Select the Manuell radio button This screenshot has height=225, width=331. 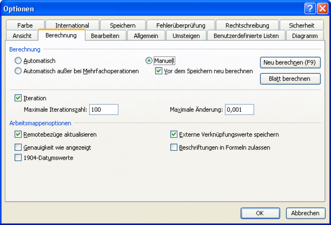tap(149, 61)
